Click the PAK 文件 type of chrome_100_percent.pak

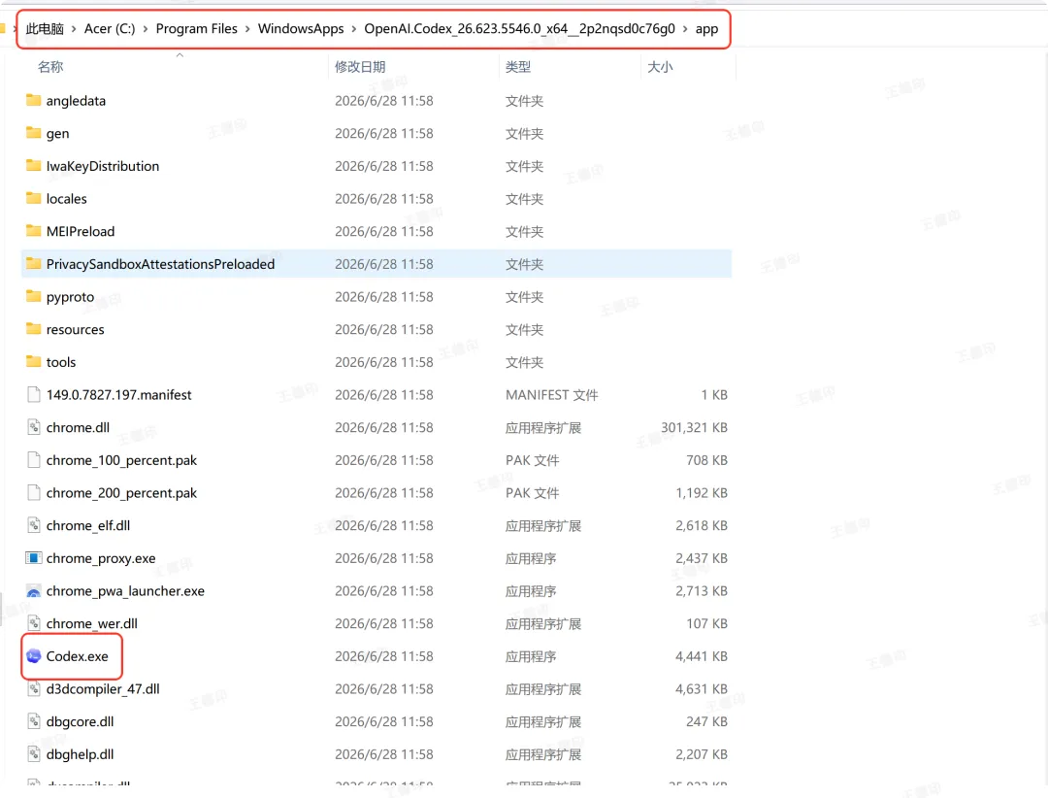pos(532,460)
